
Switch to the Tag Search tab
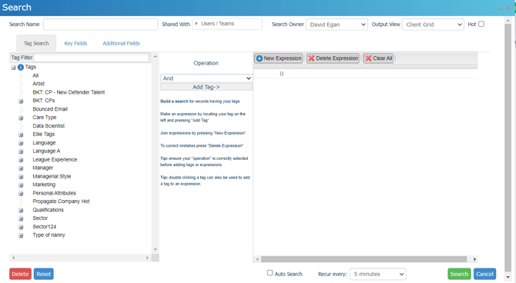tap(36, 43)
